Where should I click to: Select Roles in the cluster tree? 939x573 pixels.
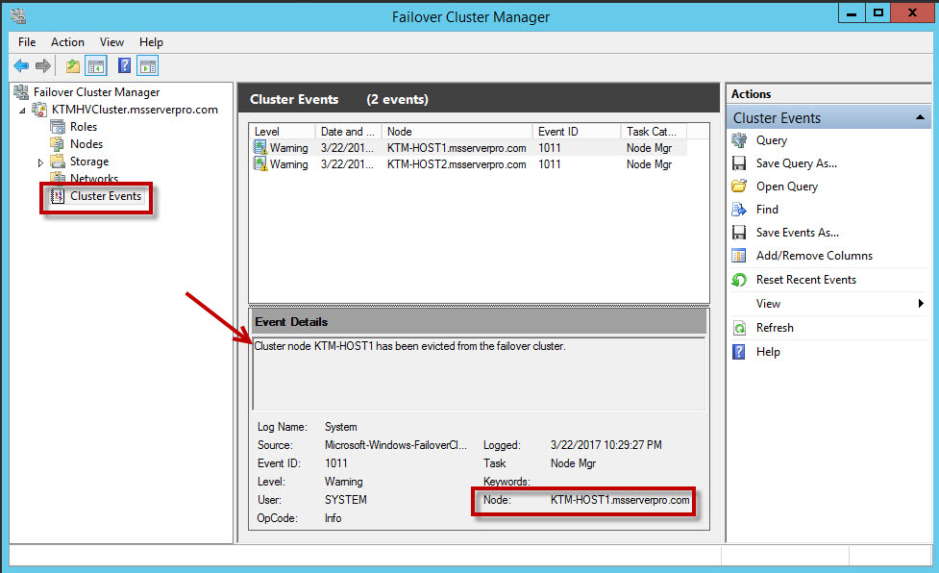[84, 126]
